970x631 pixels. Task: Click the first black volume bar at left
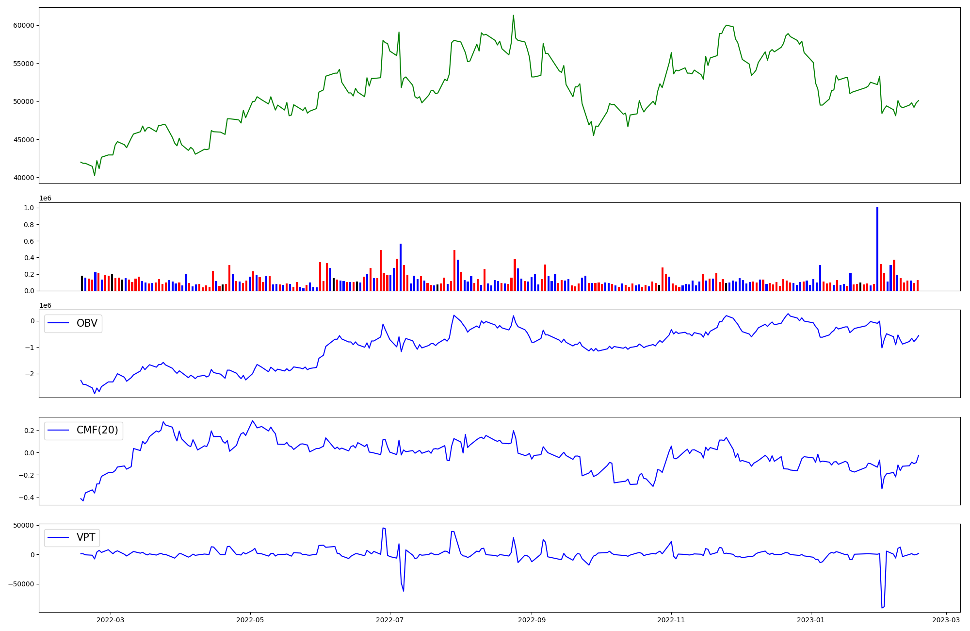[x=82, y=283]
